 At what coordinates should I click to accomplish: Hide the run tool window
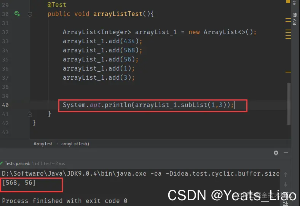[286, 153]
